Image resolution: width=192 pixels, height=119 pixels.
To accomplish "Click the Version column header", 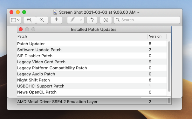I will [157, 36].
